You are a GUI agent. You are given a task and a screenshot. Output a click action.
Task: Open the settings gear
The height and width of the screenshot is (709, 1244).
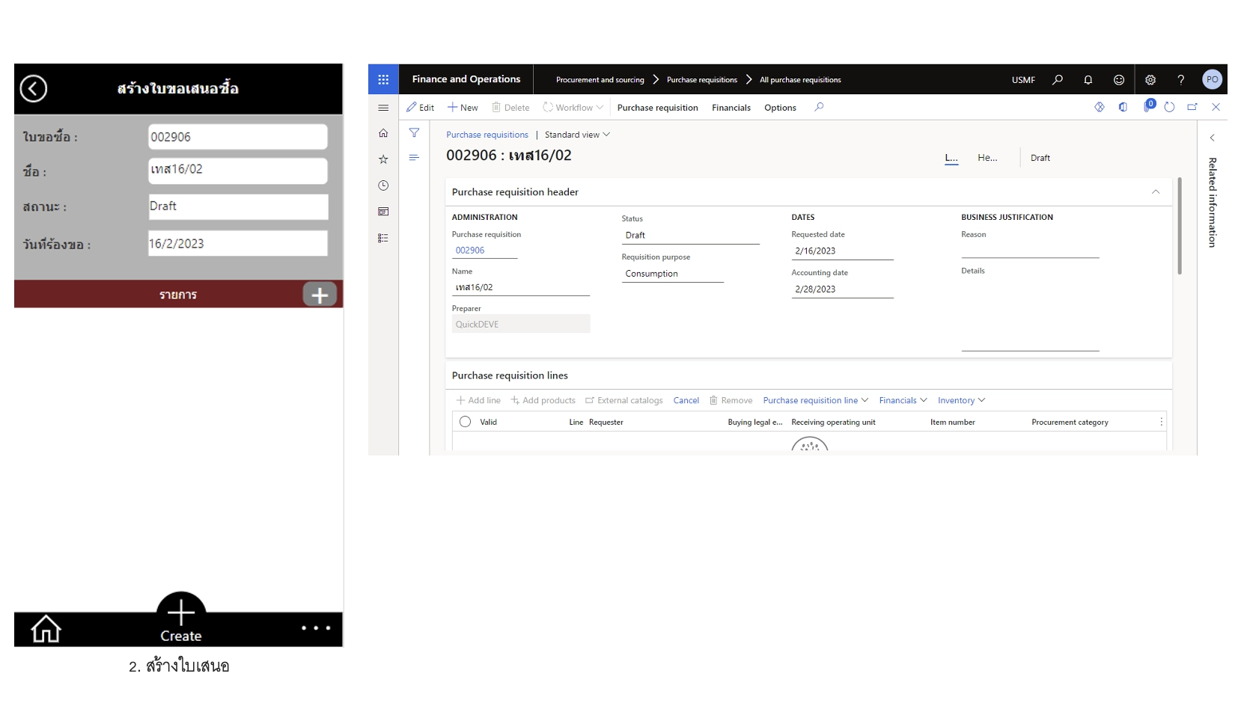tap(1150, 79)
